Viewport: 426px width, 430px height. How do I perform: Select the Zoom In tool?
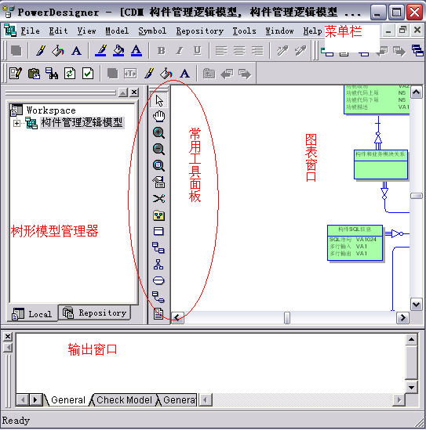pyautogui.click(x=158, y=132)
